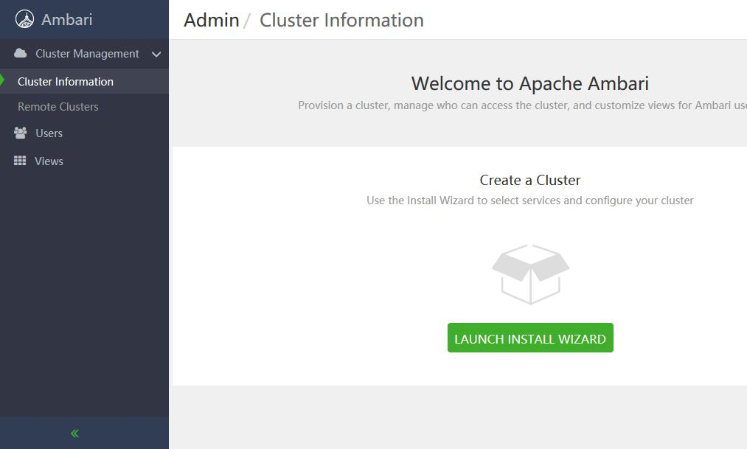The image size is (747, 449).
Task: Click the 'Provision a cluster' subtitle text
Action: click(x=522, y=105)
